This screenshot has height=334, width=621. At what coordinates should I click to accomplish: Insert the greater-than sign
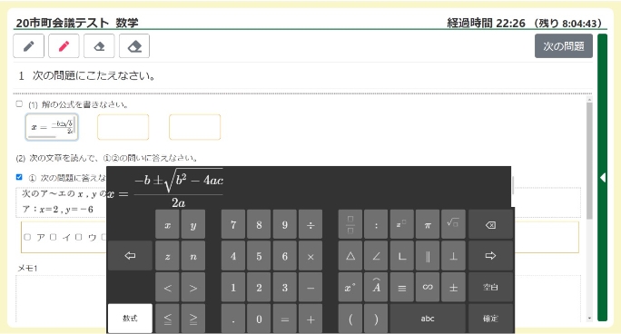coord(193,288)
